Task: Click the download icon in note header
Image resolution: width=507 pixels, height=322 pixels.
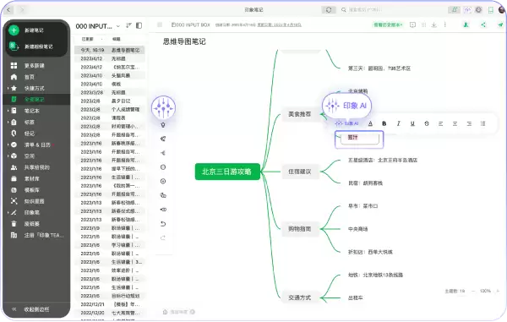Action: coord(434,25)
